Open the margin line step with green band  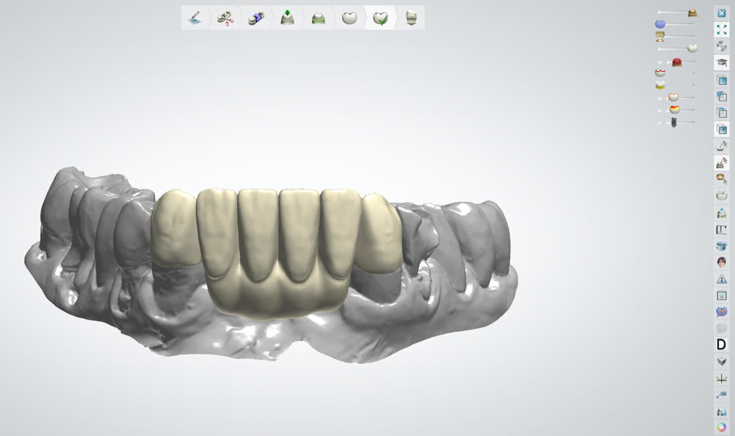318,18
